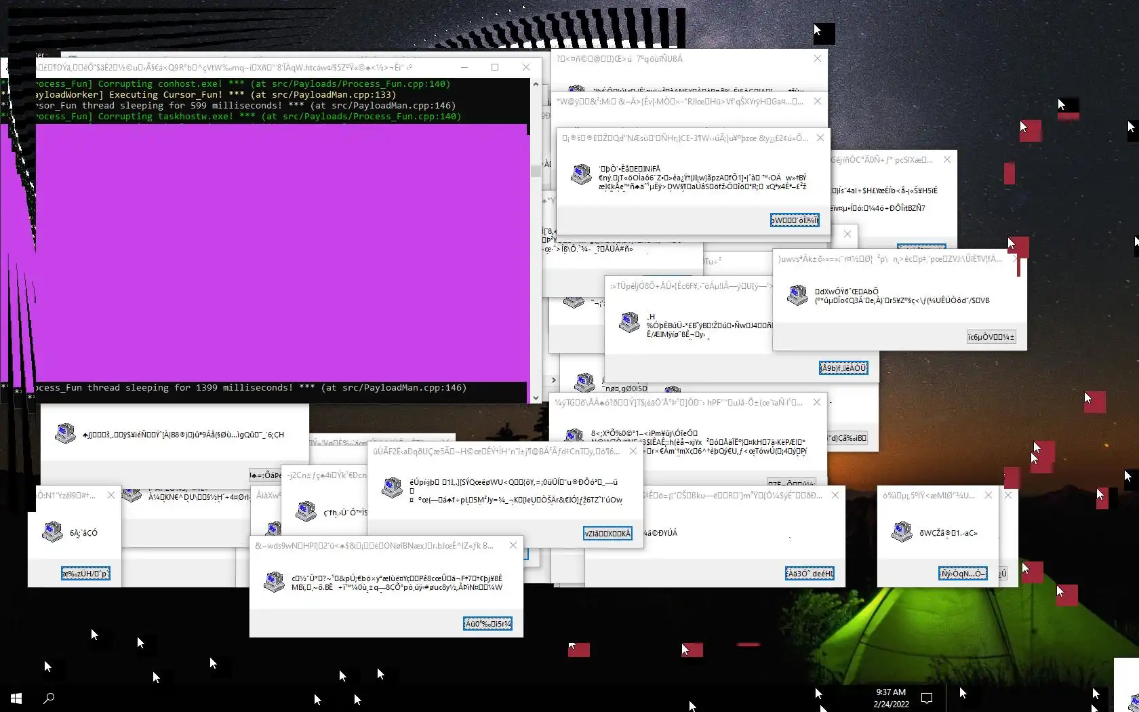Open taskbar search magnifier
The image size is (1139, 712).
(49, 698)
